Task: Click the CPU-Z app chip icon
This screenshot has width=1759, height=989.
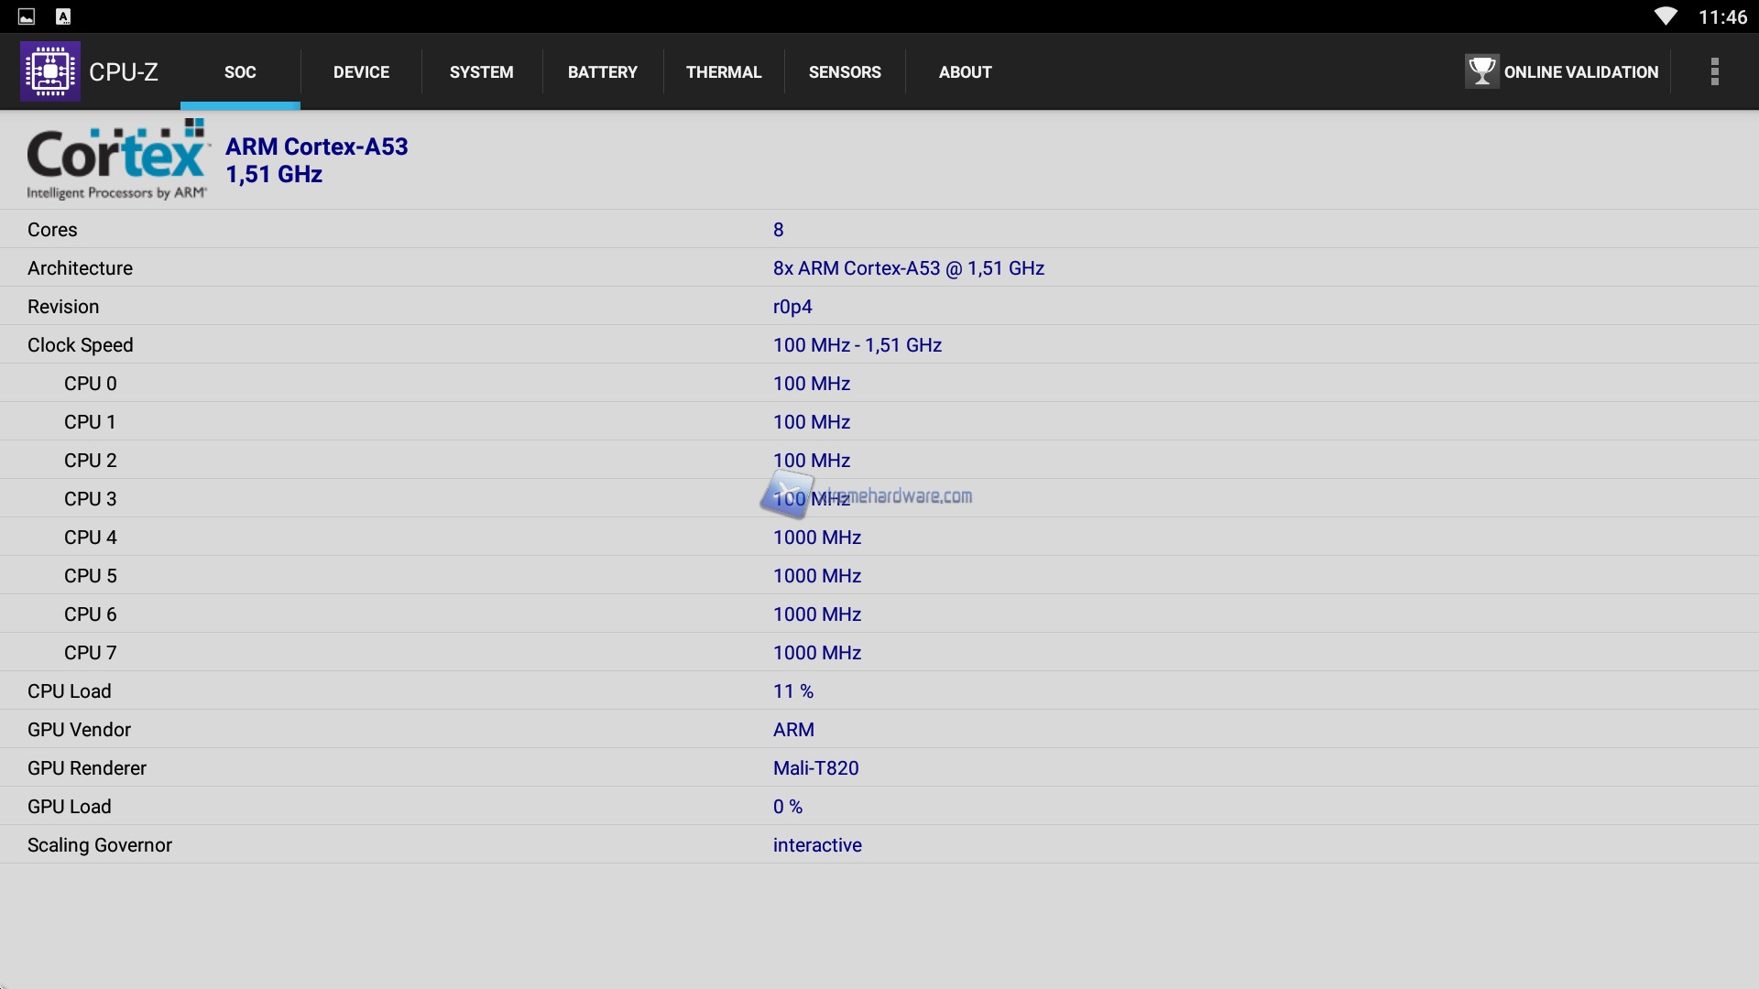Action: click(50, 71)
